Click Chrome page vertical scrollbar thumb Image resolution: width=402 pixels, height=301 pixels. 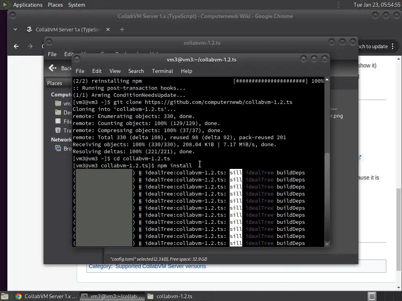[x=398, y=230]
